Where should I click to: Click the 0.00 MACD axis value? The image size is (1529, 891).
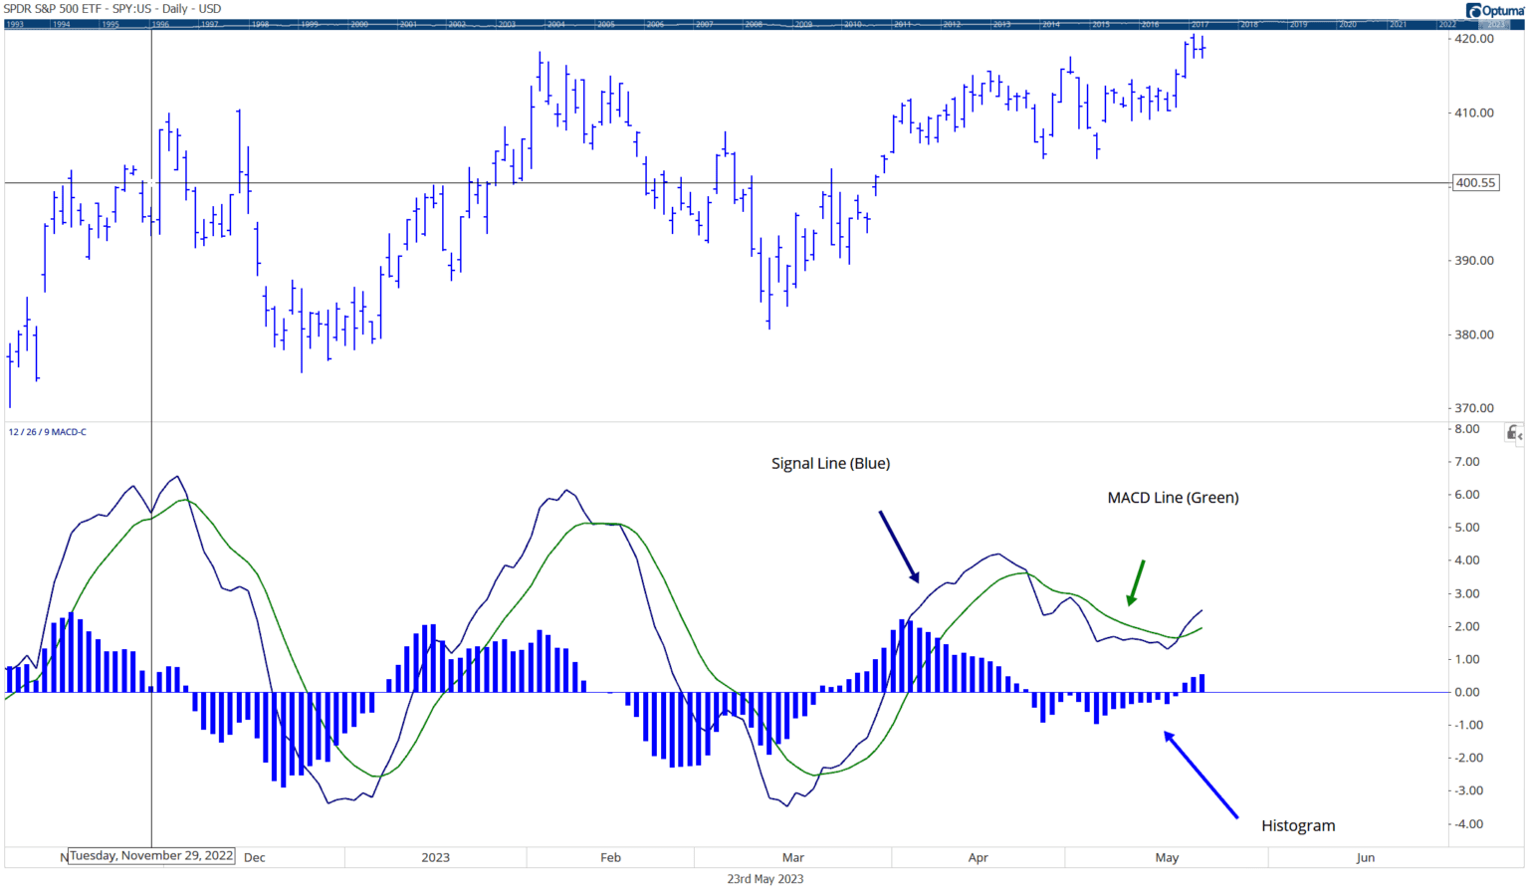coord(1467,692)
